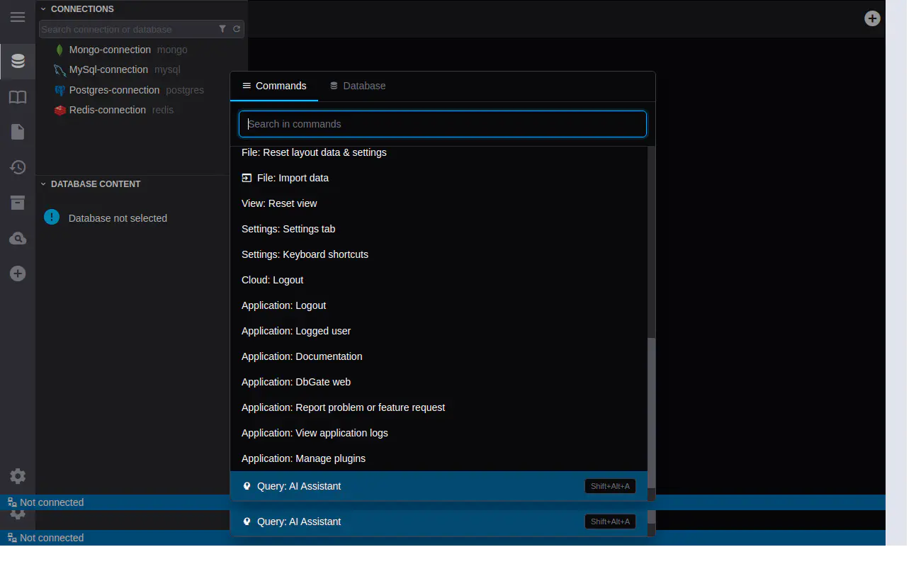Click the command list scrollbar thumb
This screenshot has width=921, height=581.
[x=651, y=411]
